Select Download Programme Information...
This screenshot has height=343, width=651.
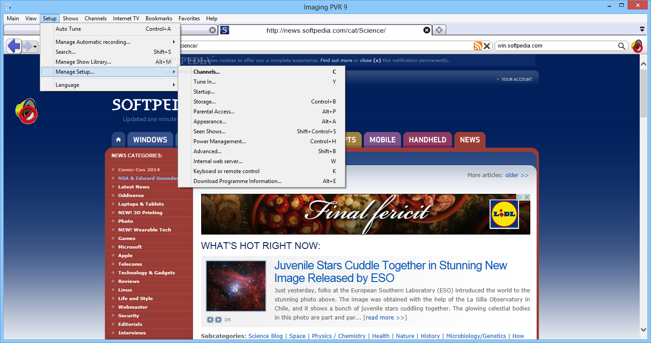point(262,181)
